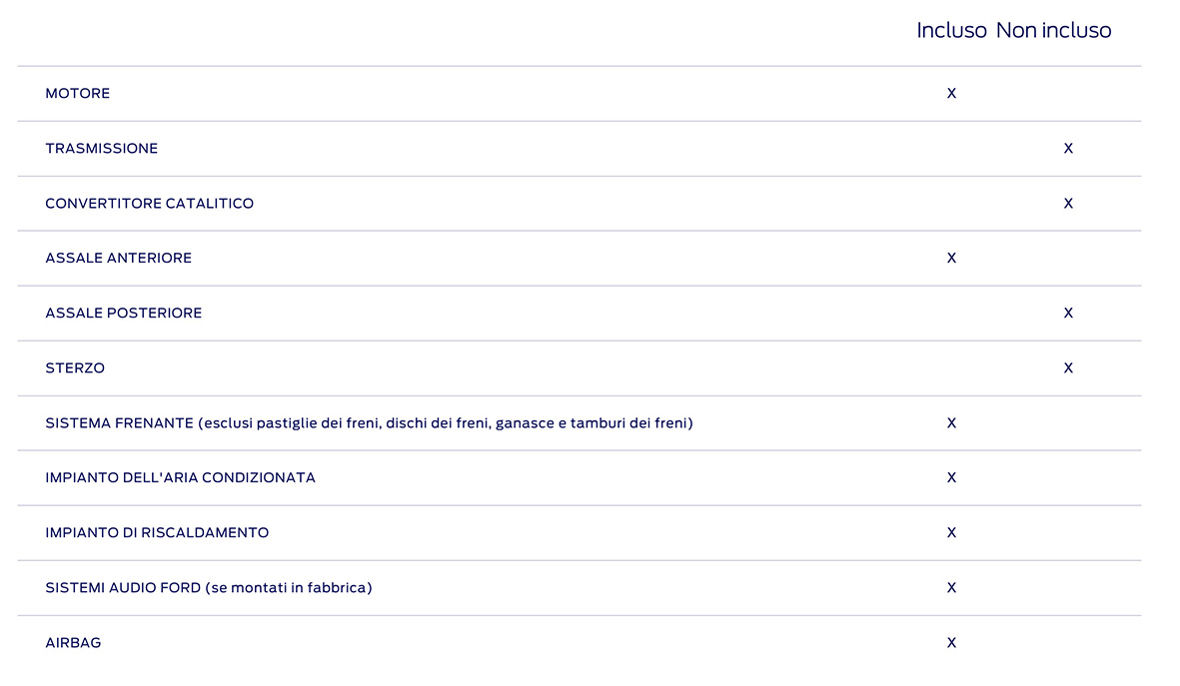Click the X mark for ASSALE POSTERIORE
This screenshot has height=686, width=1180.
coord(1068,314)
